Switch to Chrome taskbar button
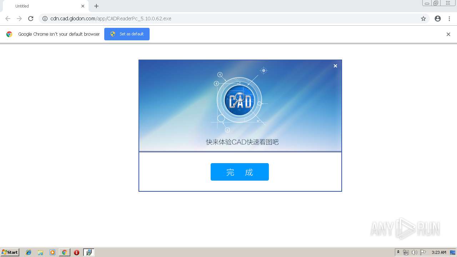 pyautogui.click(x=64, y=252)
